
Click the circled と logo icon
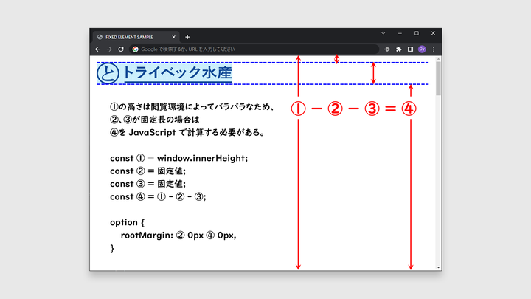[108, 73]
